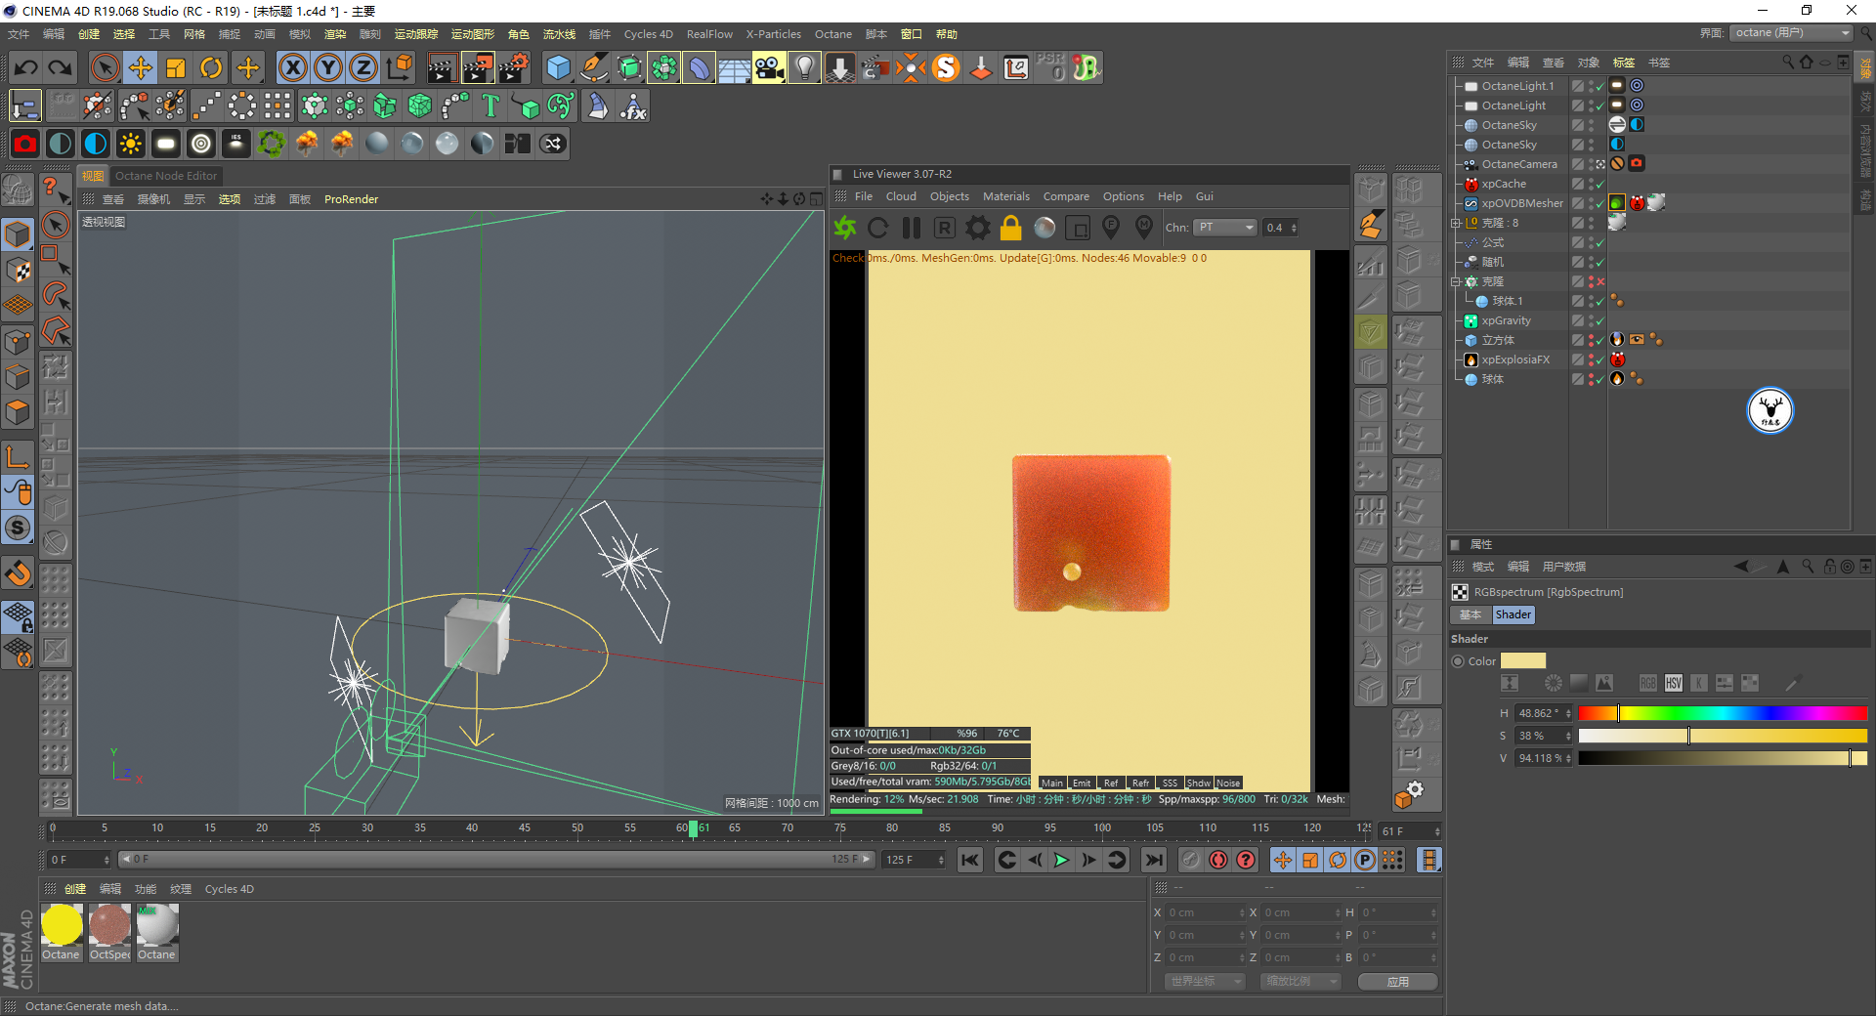Open the Chn PT kernel dropdown

[1225, 228]
